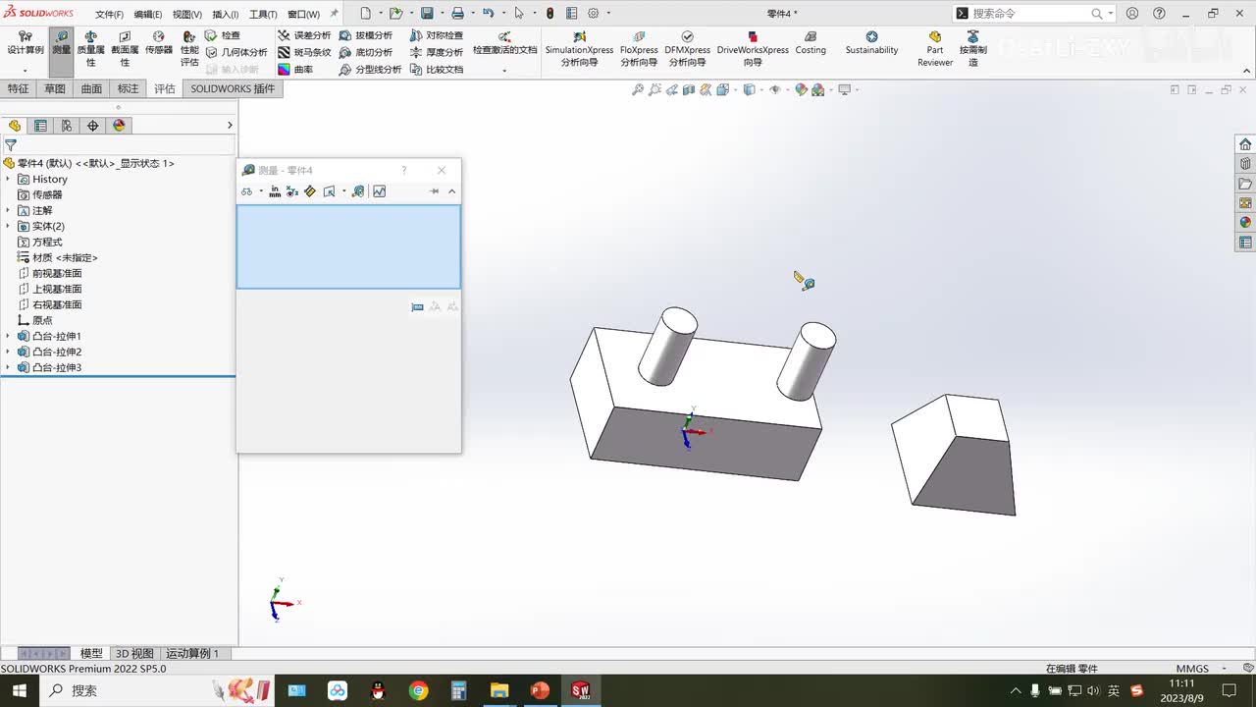Open 比较文档 compare documents tool

click(436, 70)
